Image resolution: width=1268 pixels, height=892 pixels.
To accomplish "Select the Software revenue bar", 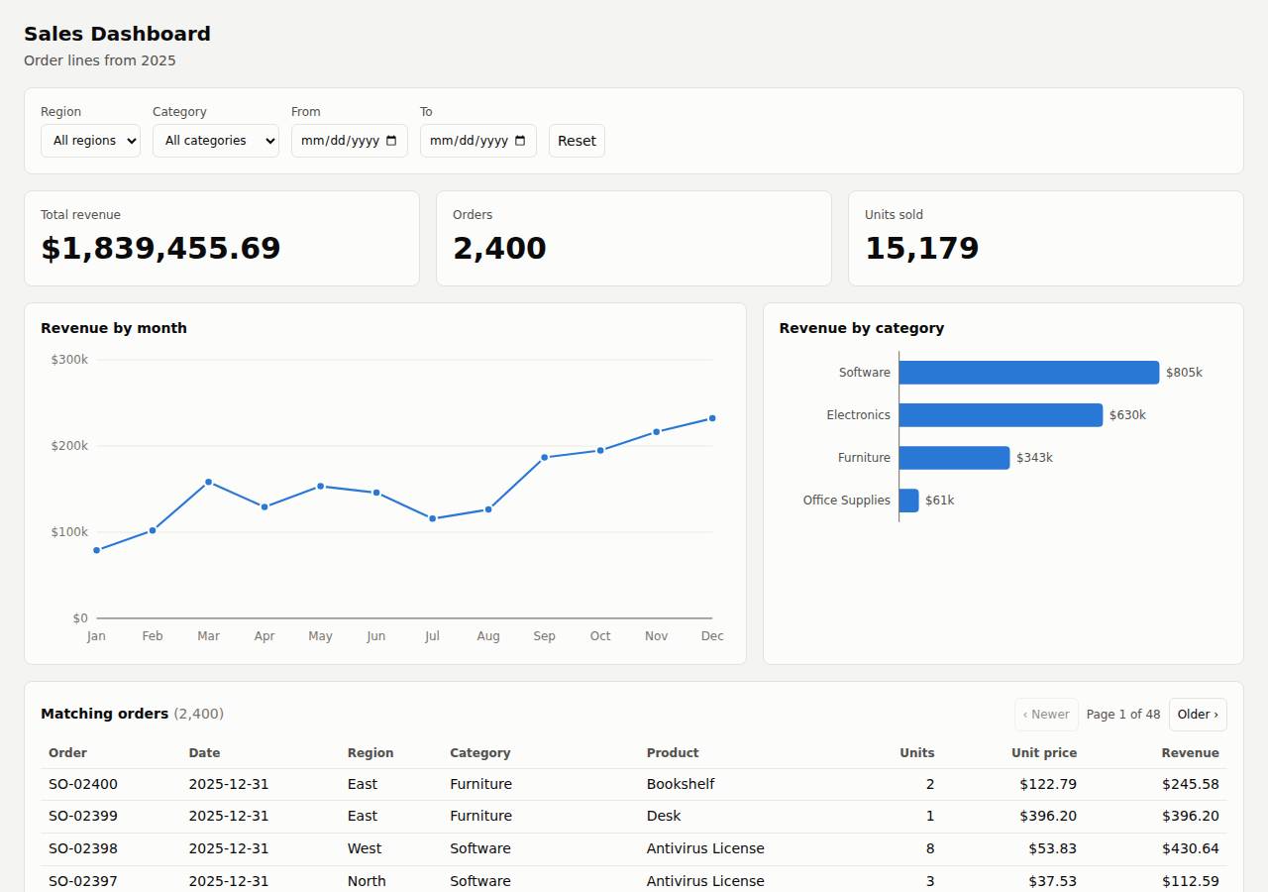I will [x=1028, y=373].
